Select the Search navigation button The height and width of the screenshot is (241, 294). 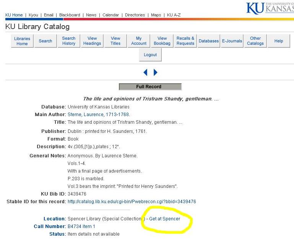[45, 41]
